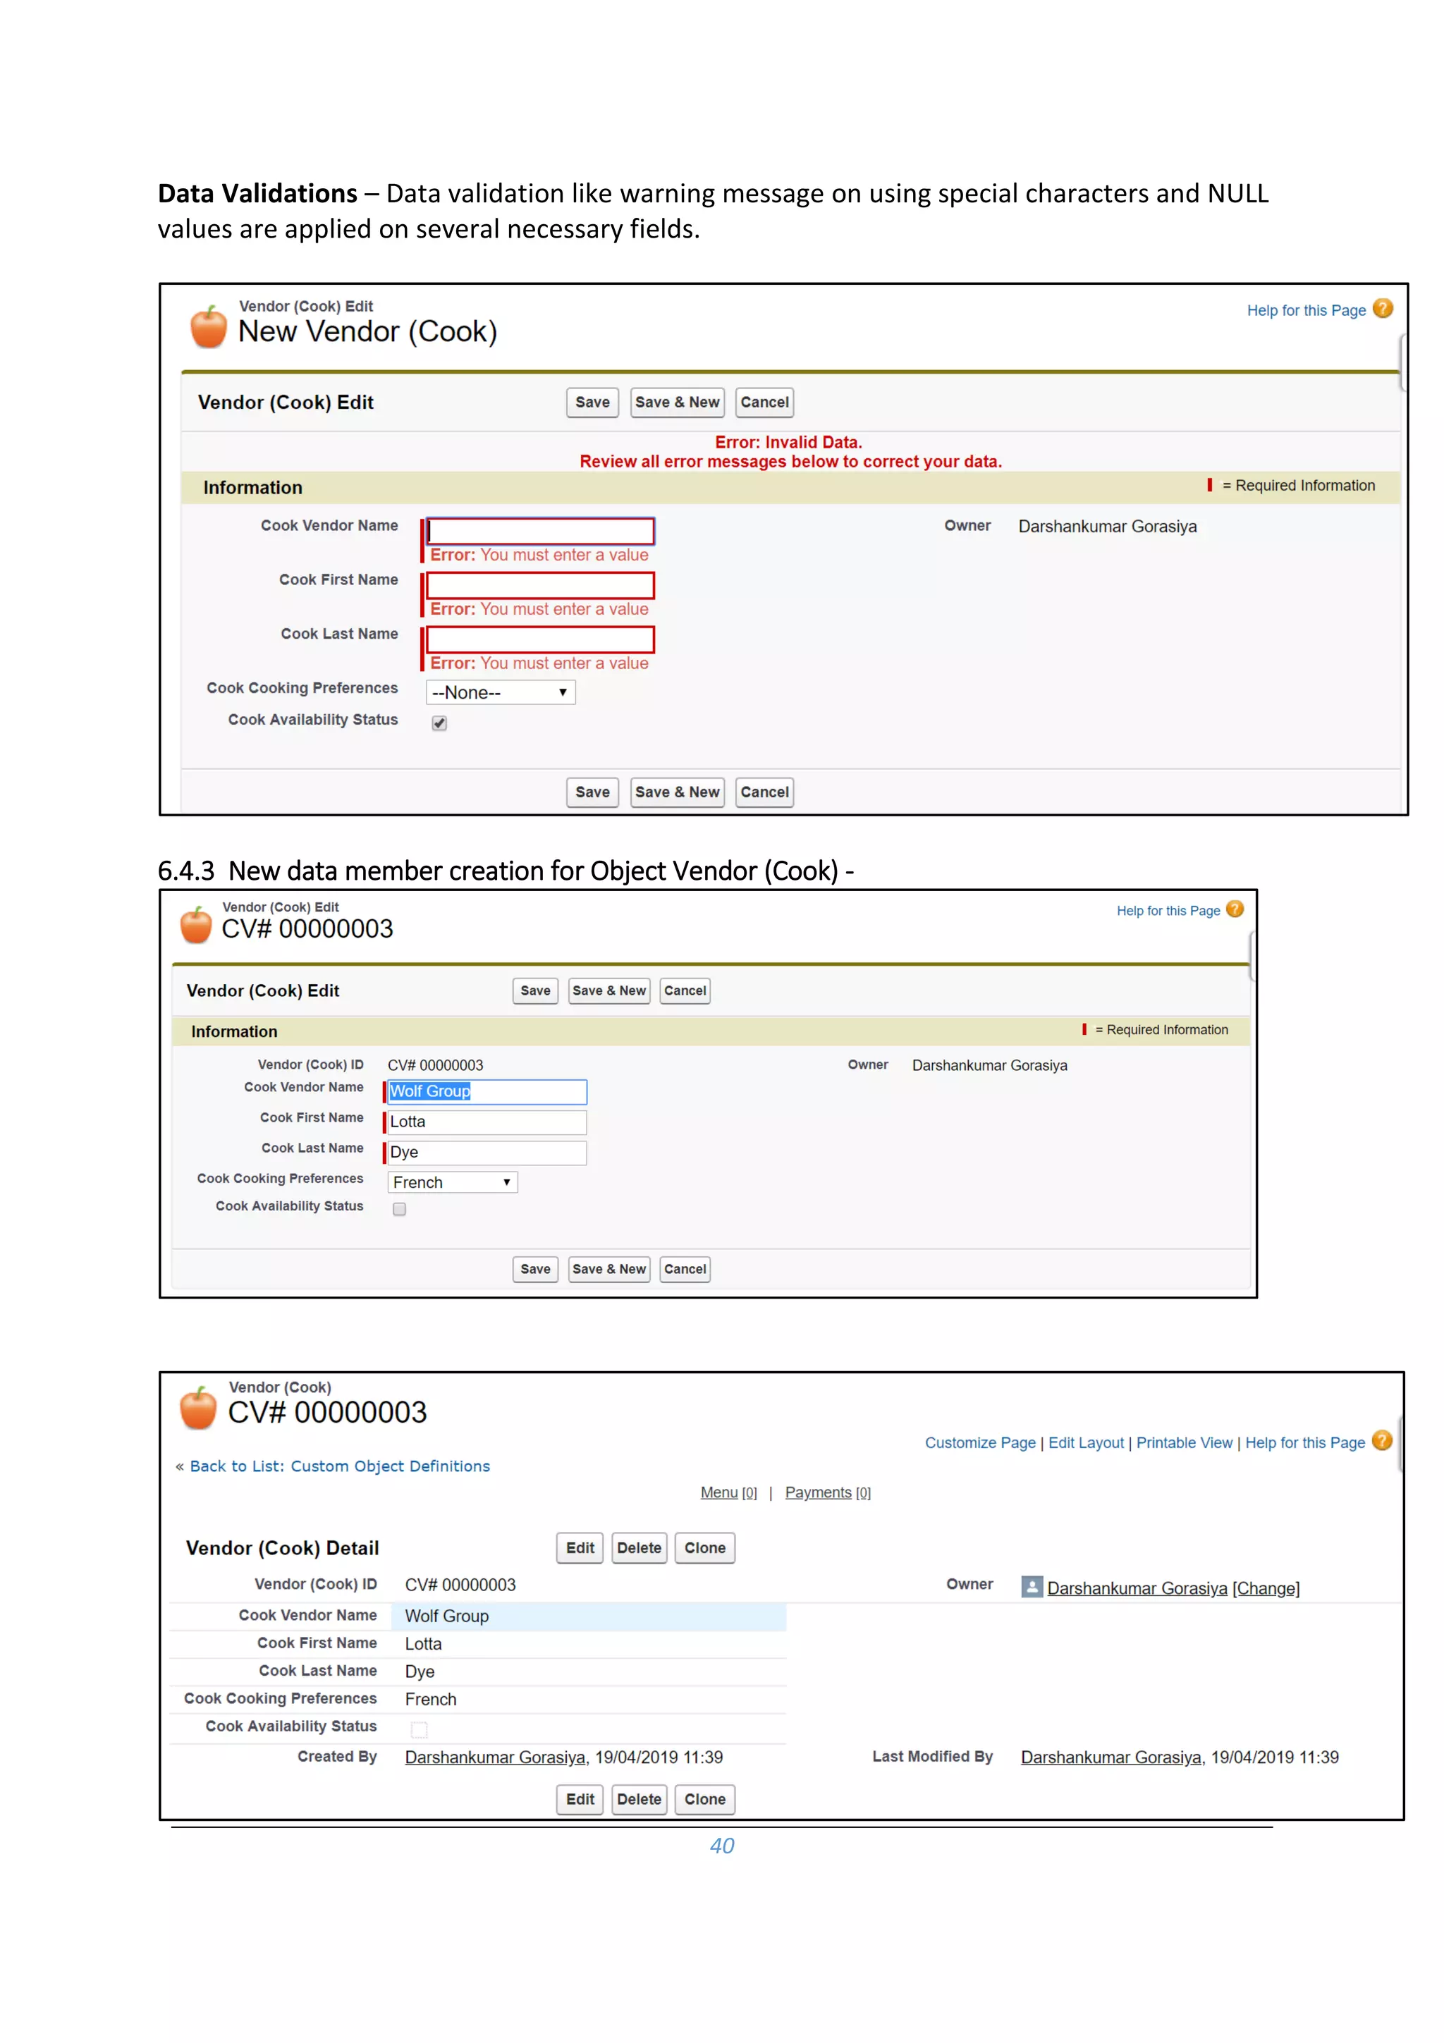
Task: Open the Edit Layout link
Action: 1087,1442
